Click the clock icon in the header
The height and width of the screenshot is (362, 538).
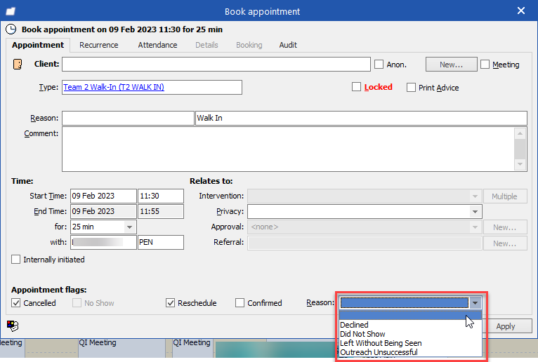[11, 29]
